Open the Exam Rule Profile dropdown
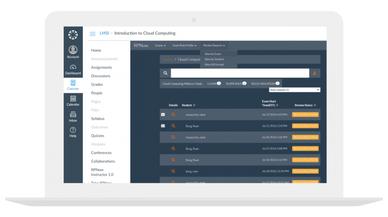 [184, 45]
